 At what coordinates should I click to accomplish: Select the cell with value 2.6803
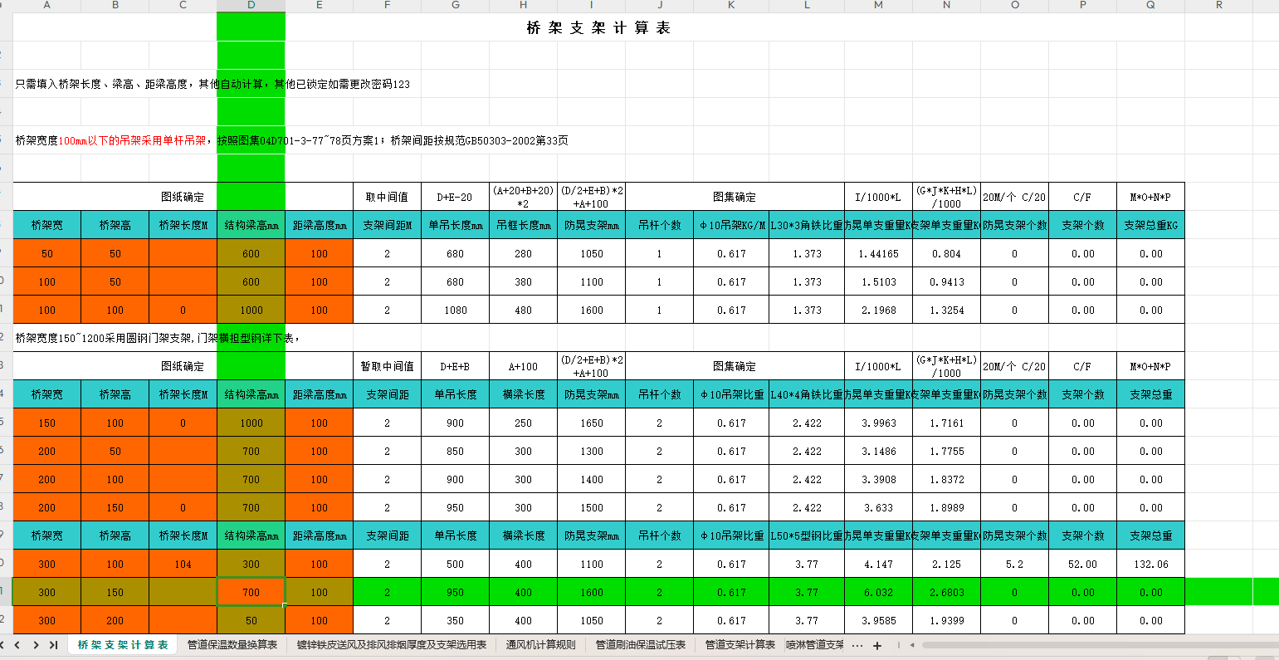946,592
